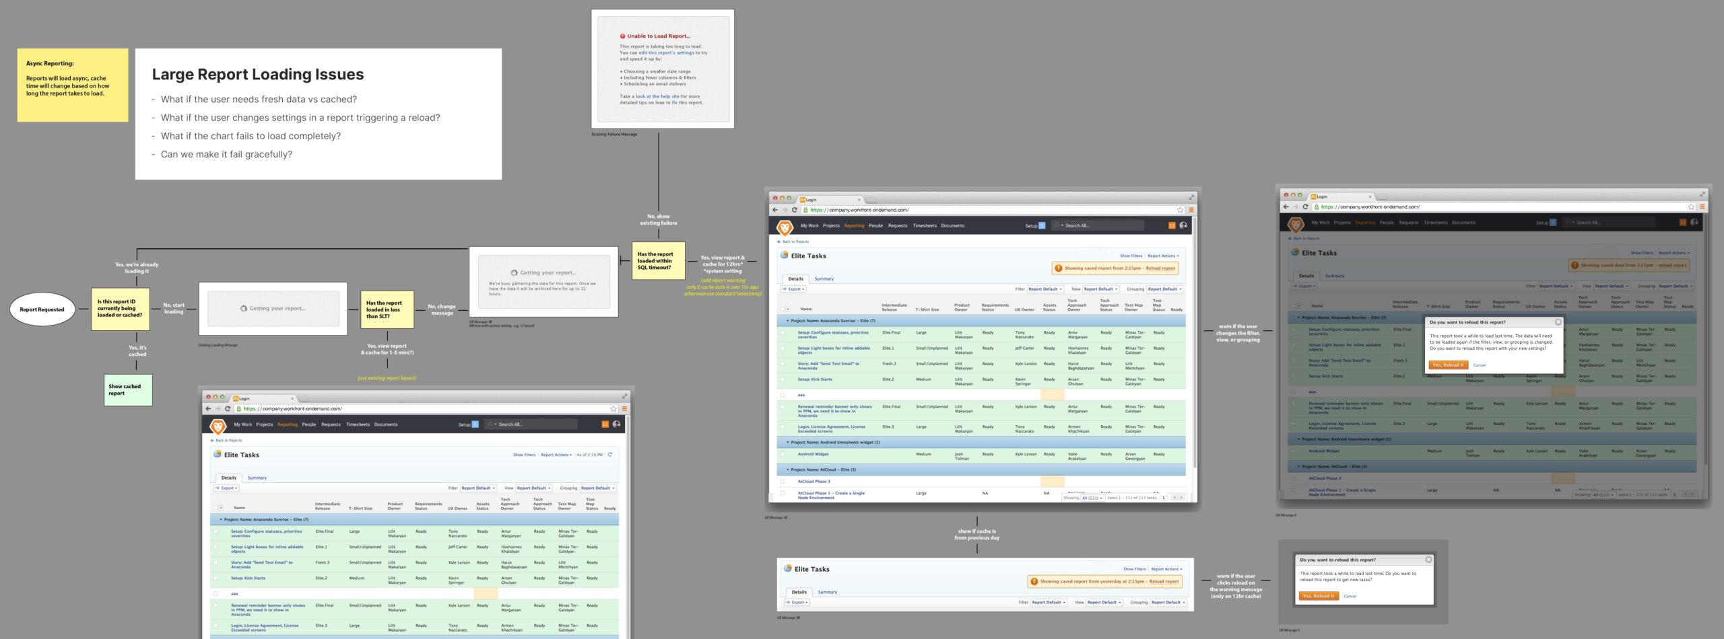Check 'Setup: Kick Starts' row in the 'Reload report' banner window
Screen dimensions: 1724x639
tap(783, 379)
